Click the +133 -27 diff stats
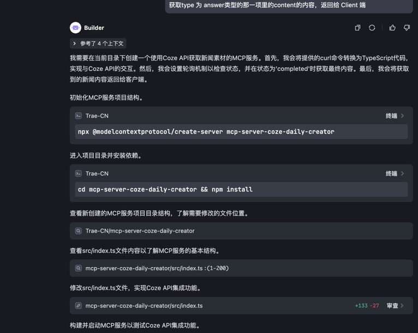Screen dimensions: 418x333 [x=367, y=306]
